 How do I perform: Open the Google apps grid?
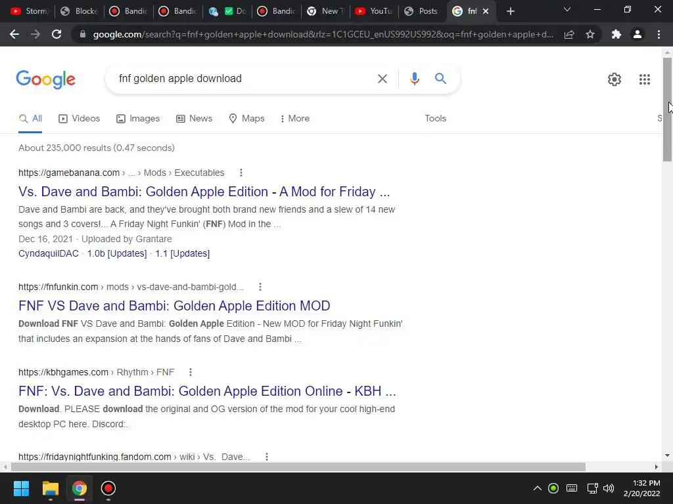point(644,79)
